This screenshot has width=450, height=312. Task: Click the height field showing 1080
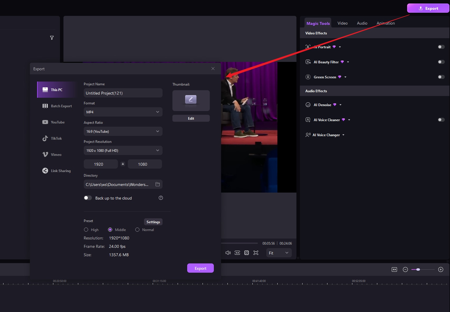pos(145,164)
